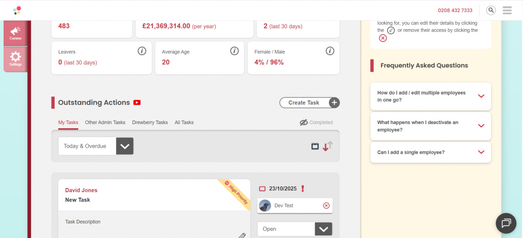This screenshot has height=238, width=523.
Task: Open the Settings gear sidebar item
Action: click(15, 59)
